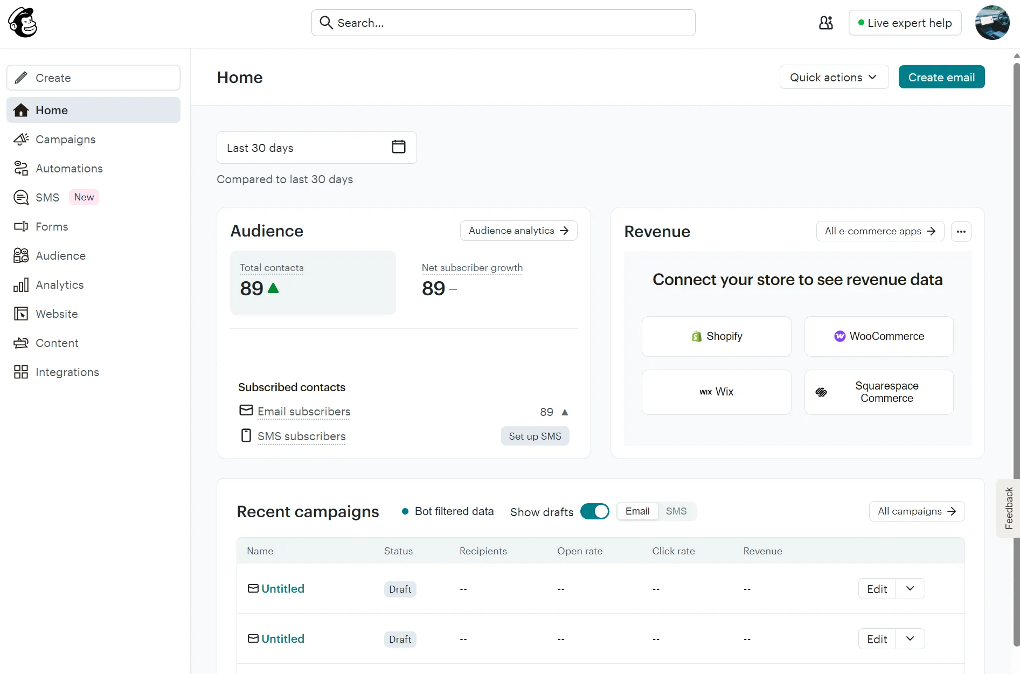The width and height of the screenshot is (1020, 674).
Task: Open the second Untitled campaign link
Action: (283, 639)
